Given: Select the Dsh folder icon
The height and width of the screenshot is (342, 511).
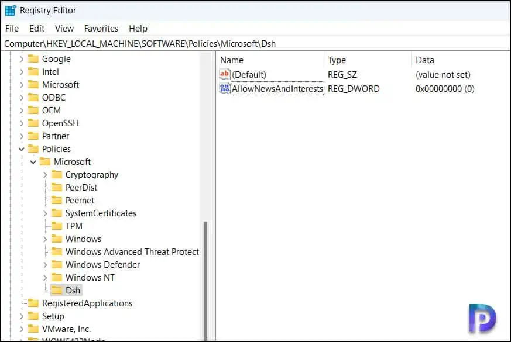Looking at the screenshot, I should (x=57, y=290).
